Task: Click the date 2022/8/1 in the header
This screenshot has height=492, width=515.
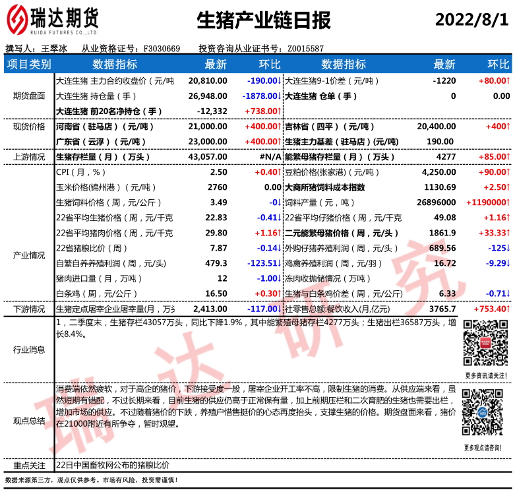Action: pos(471,19)
